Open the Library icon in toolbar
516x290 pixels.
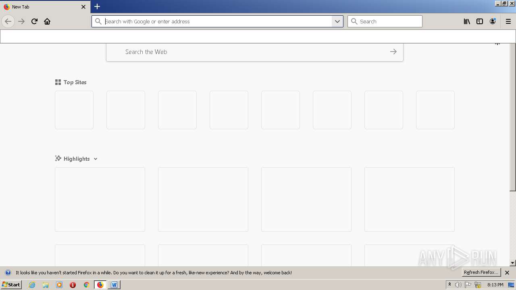point(467,21)
